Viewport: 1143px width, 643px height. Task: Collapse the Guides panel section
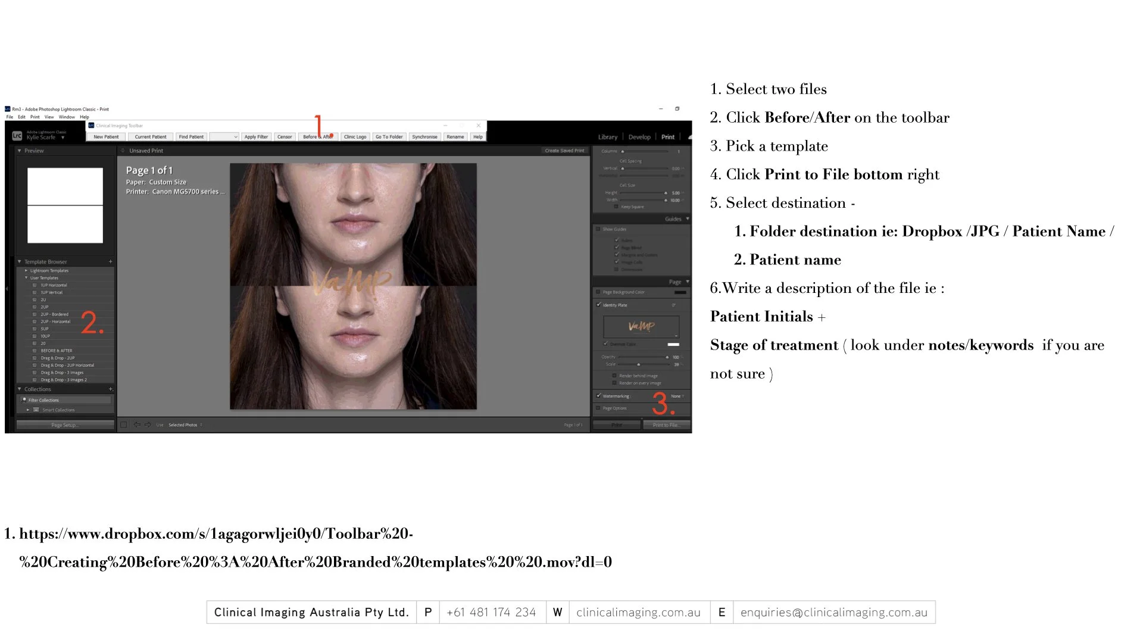pyautogui.click(x=688, y=219)
